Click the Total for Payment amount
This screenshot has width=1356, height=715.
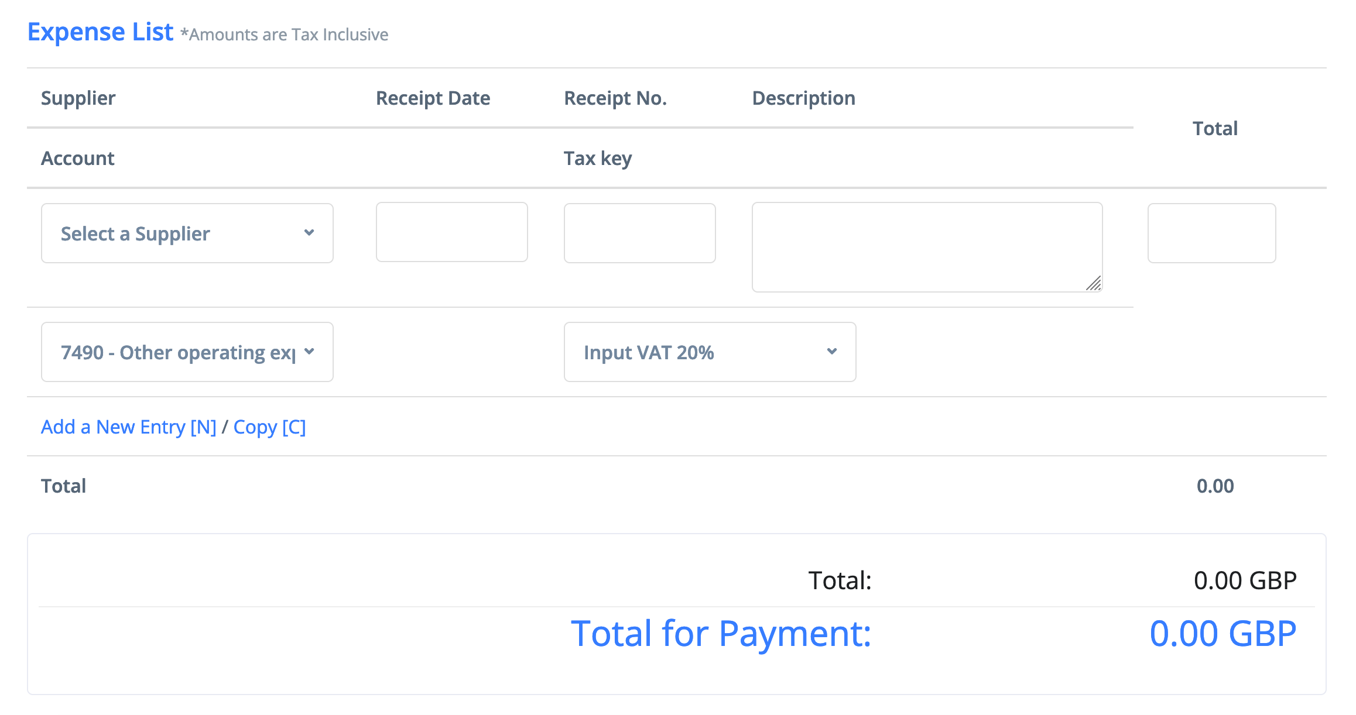coord(1223,633)
